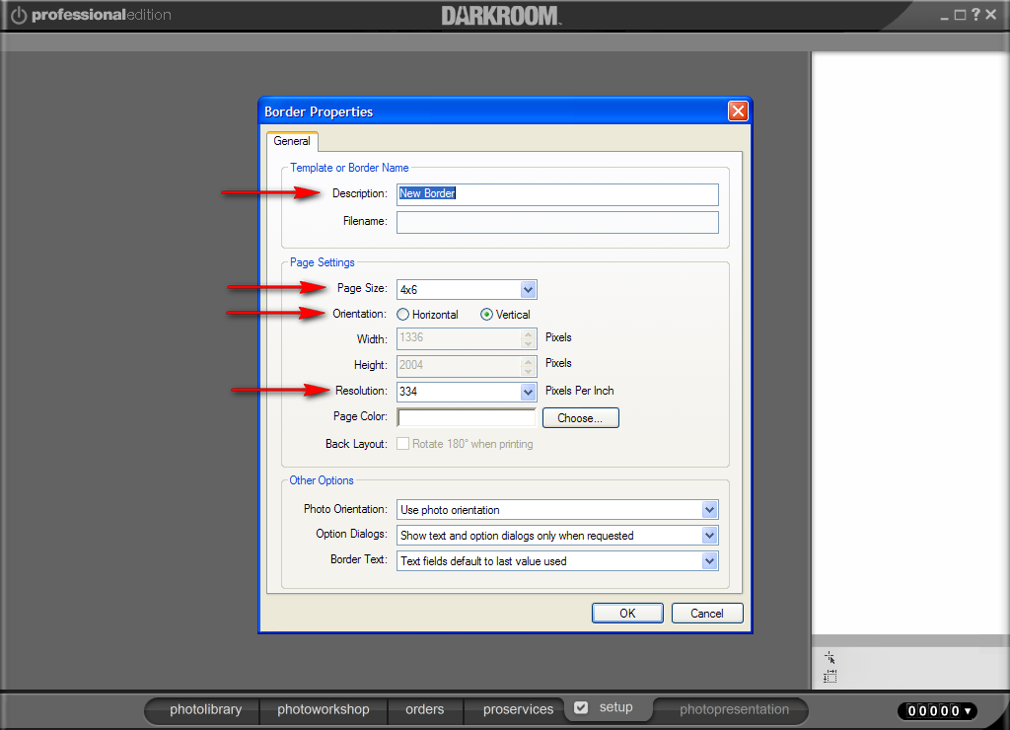Click the power icon beside professional edition
1010x730 pixels.
click(19, 15)
